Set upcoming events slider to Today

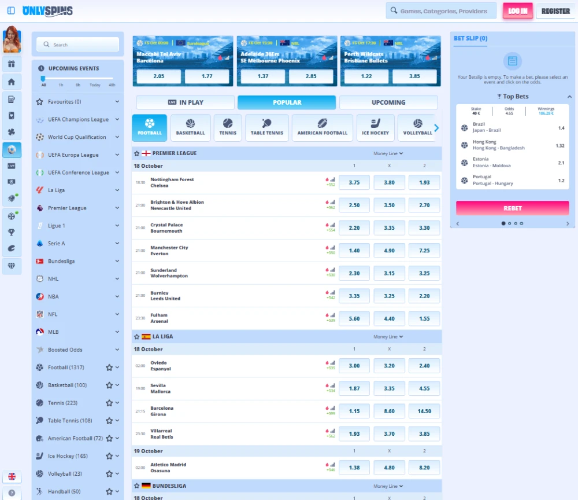click(95, 85)
